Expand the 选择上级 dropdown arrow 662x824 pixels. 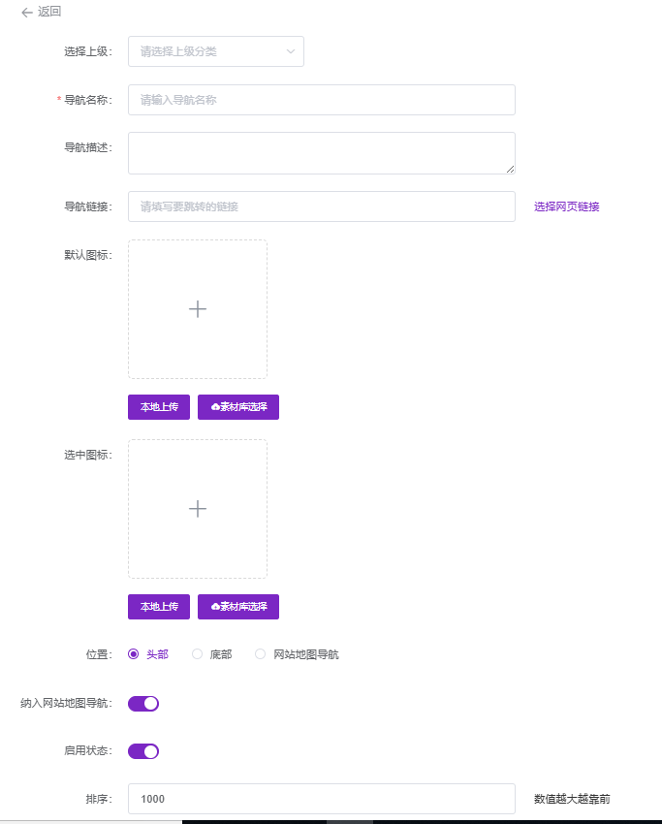tap(290, 51)
